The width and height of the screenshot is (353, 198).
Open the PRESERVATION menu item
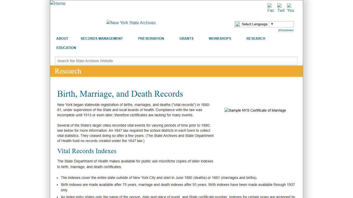click(151, 38)
